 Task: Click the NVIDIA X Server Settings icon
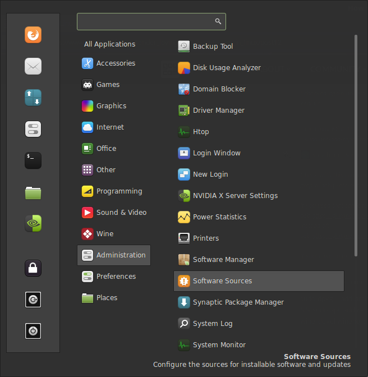tap(184, 196)
